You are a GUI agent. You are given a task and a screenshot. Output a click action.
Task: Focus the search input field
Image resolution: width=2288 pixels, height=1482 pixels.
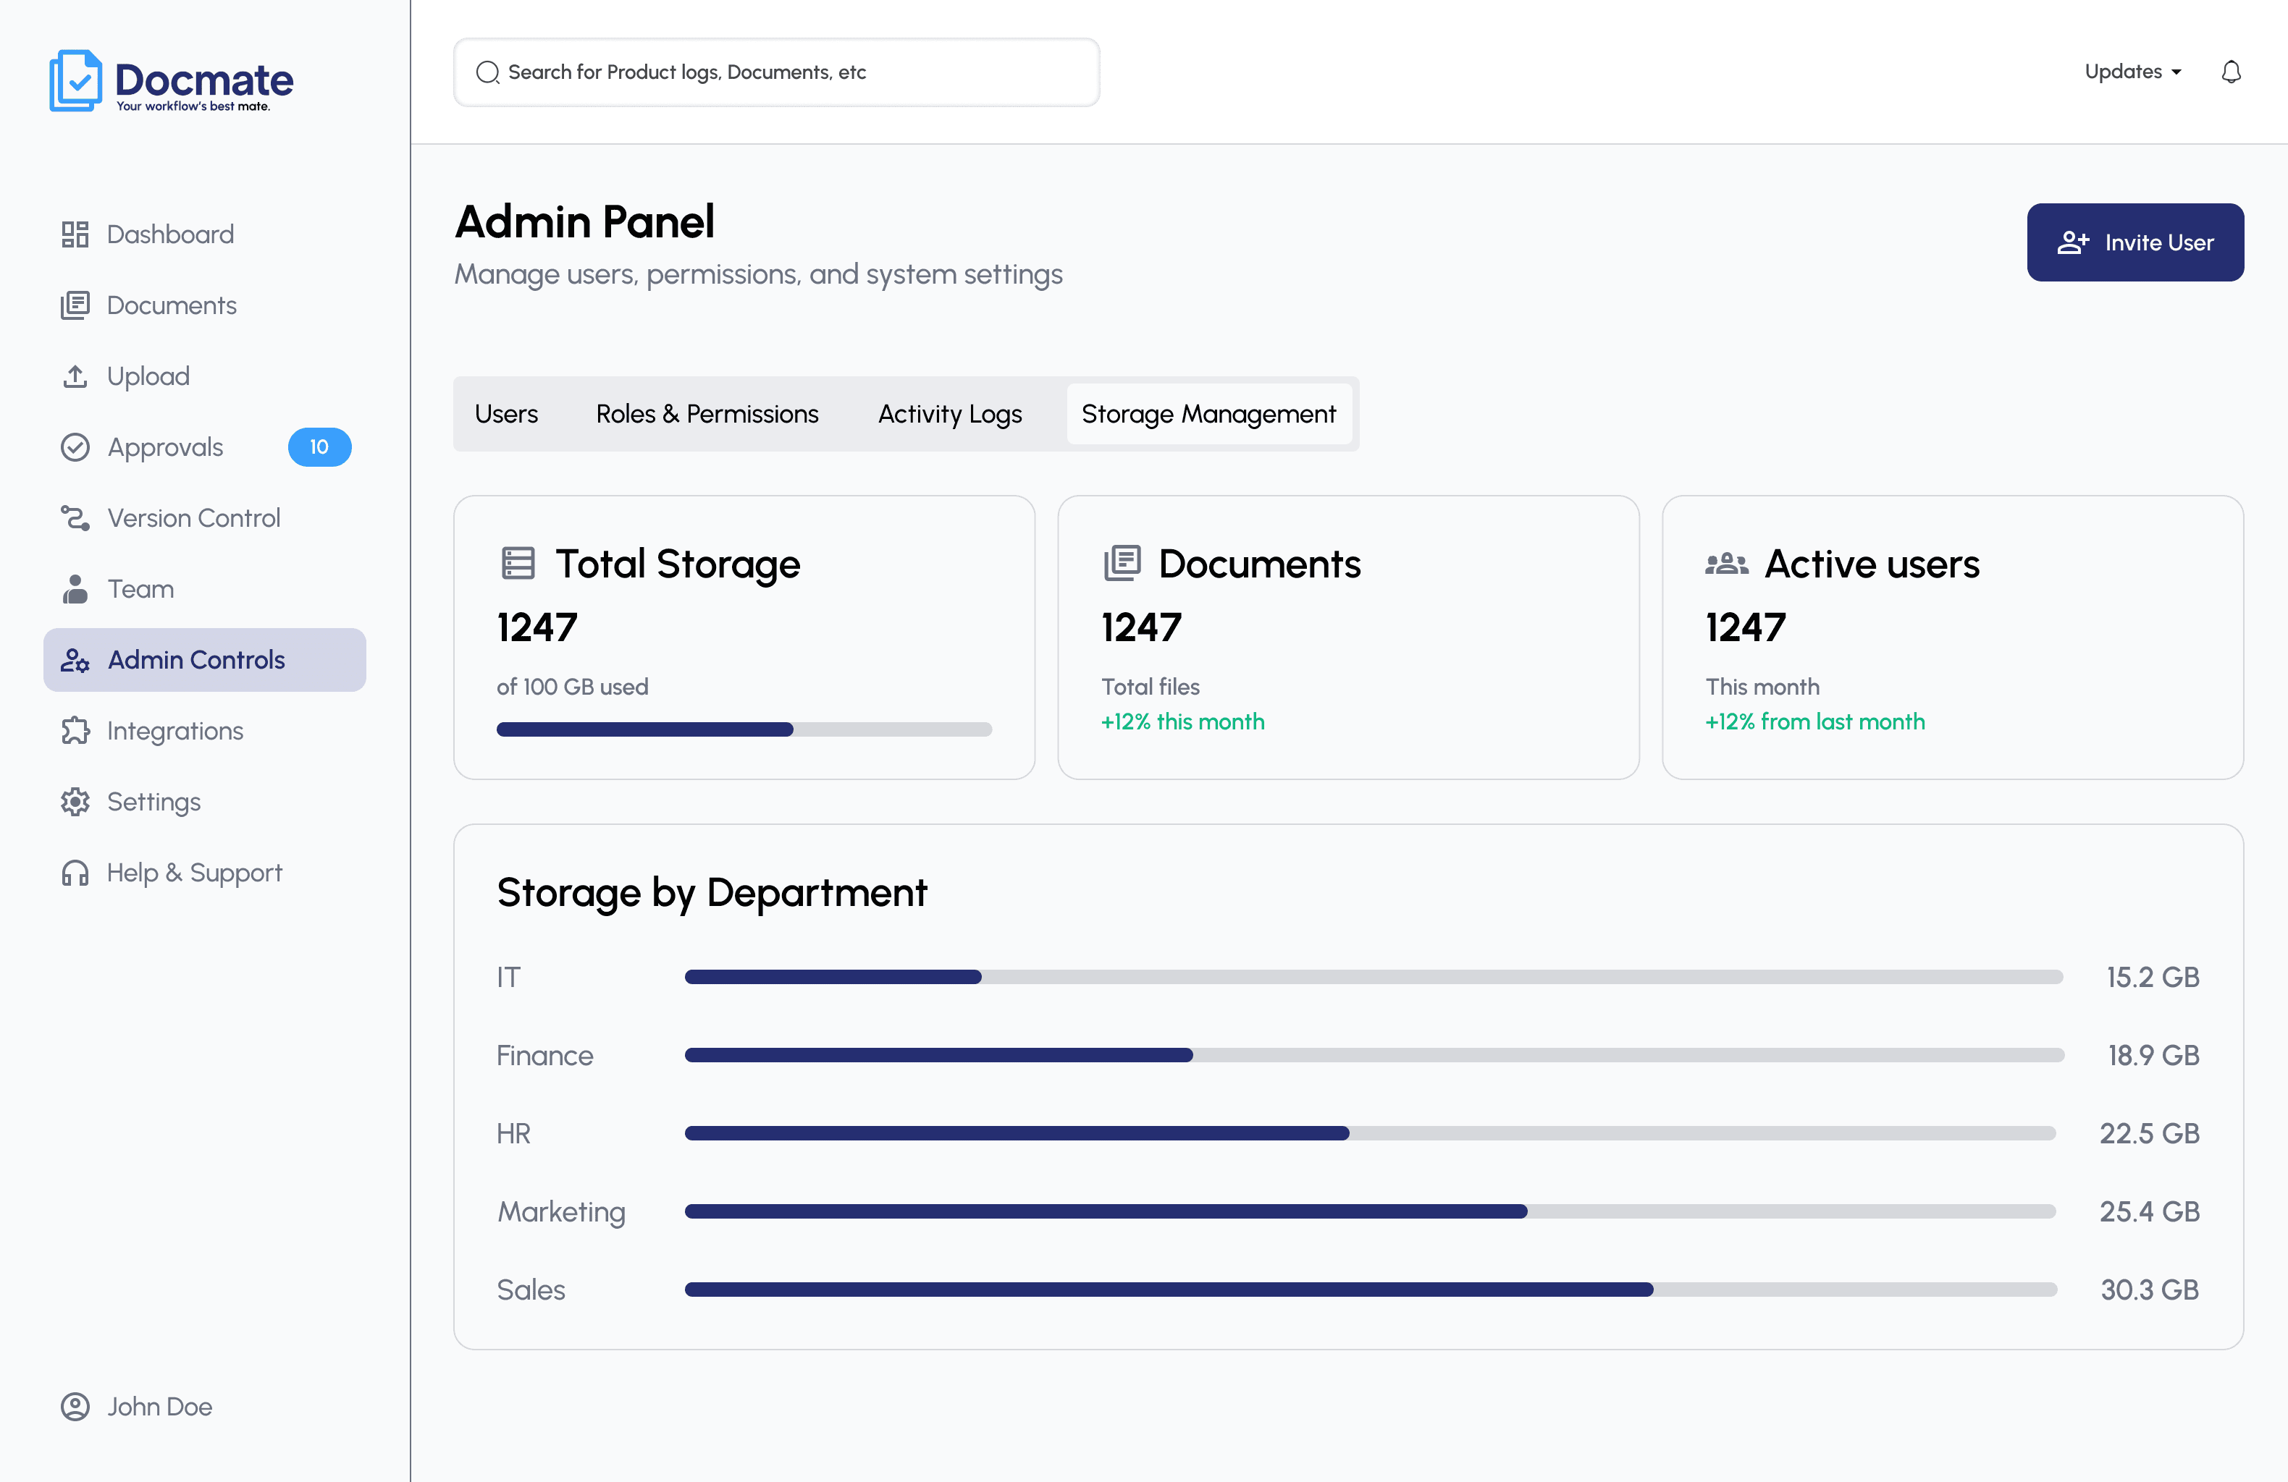[x=777, y=73]
